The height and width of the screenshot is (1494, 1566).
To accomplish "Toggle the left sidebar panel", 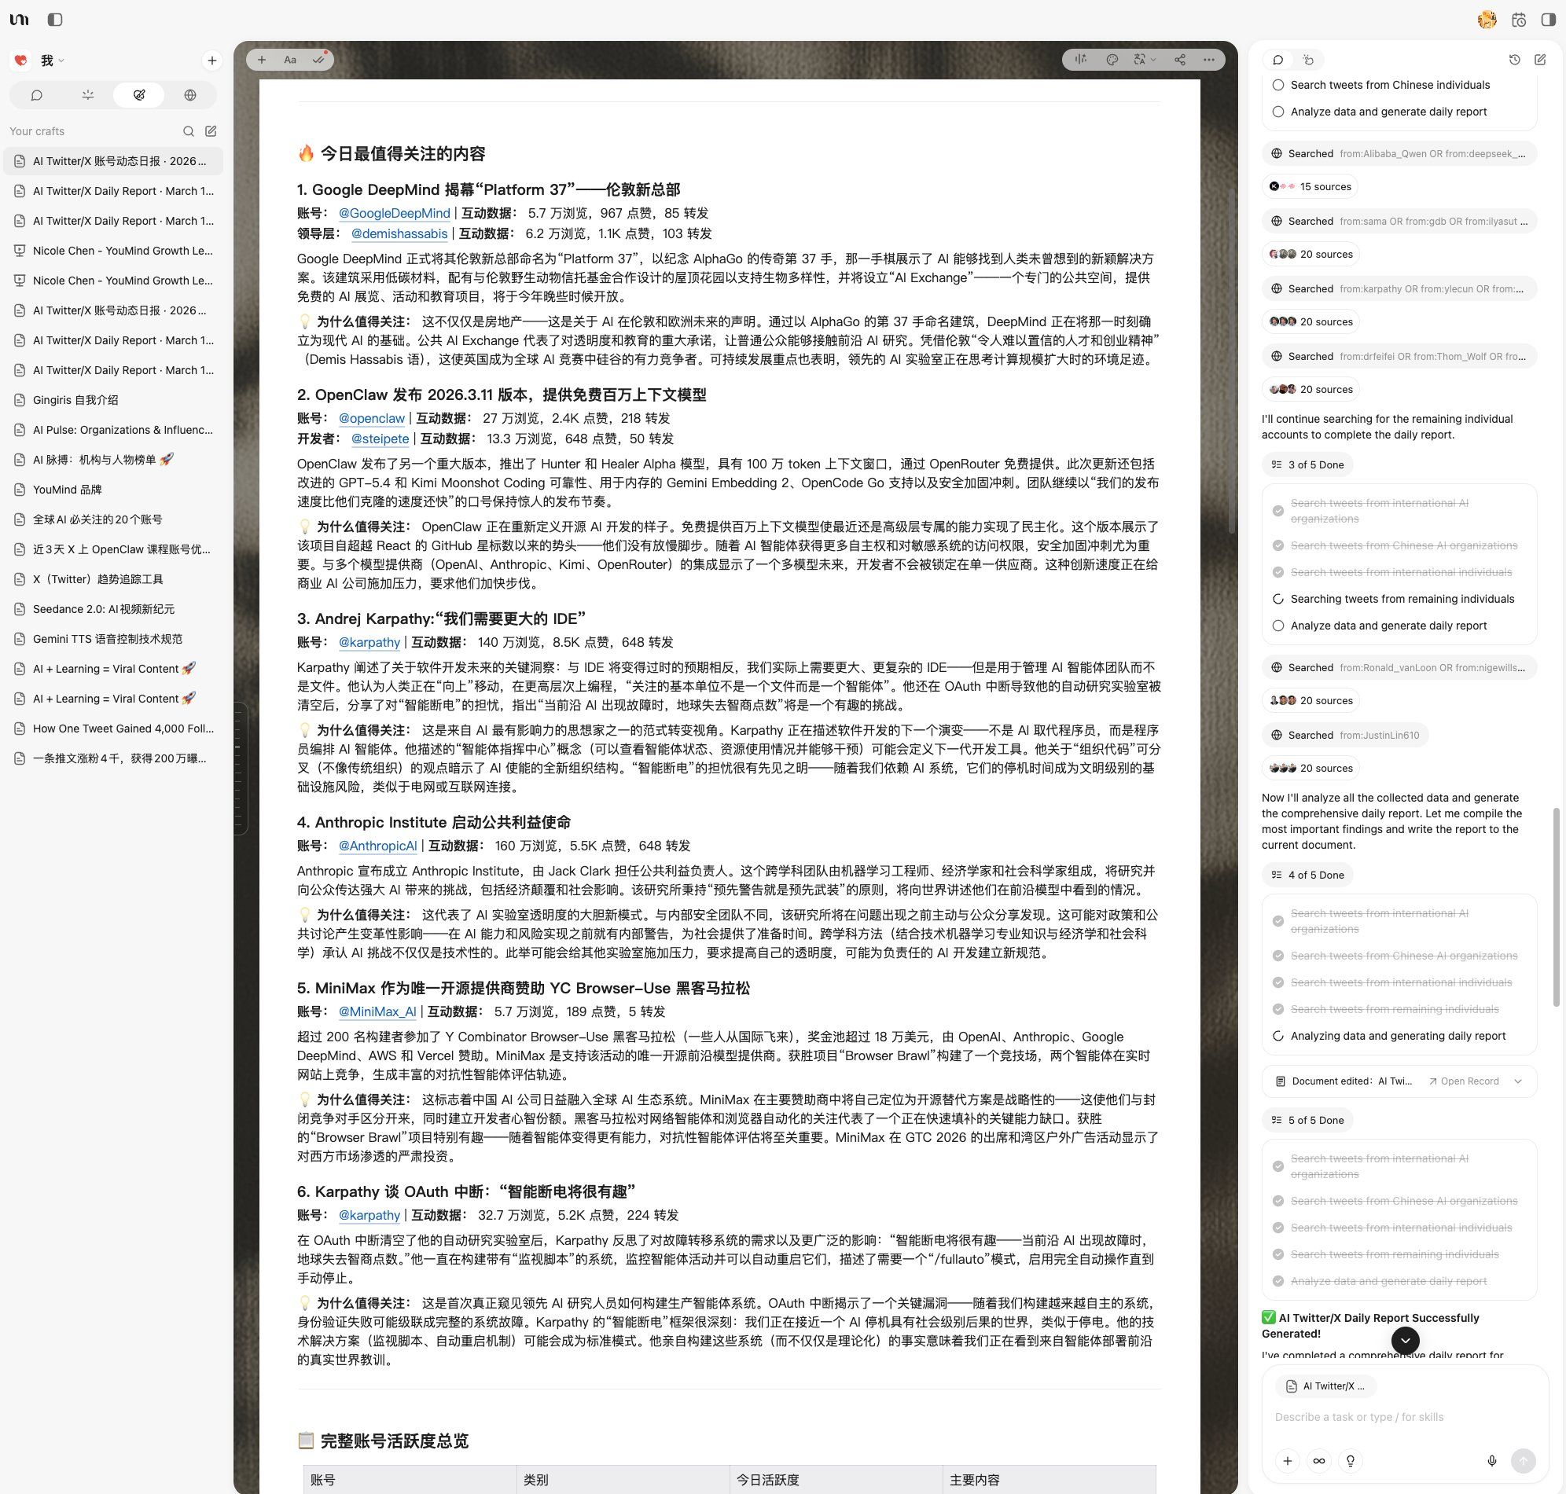I will tap(55, 20).
